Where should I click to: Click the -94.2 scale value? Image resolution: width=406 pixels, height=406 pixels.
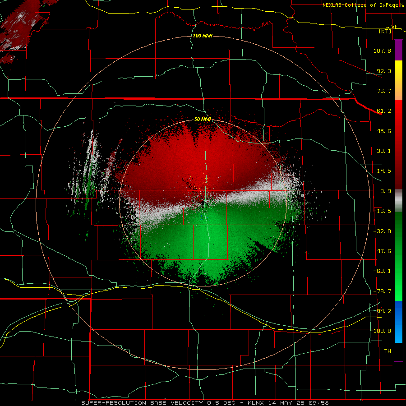coord(382,311)
